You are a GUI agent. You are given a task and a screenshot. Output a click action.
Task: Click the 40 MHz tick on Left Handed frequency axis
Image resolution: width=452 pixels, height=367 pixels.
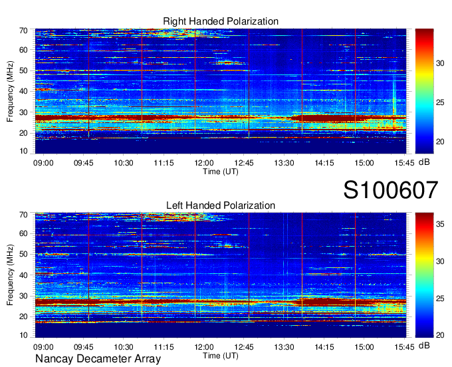click(24, 275)
